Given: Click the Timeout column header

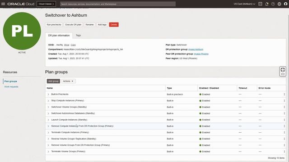Looking at the screenshot, I should [243, 88].
